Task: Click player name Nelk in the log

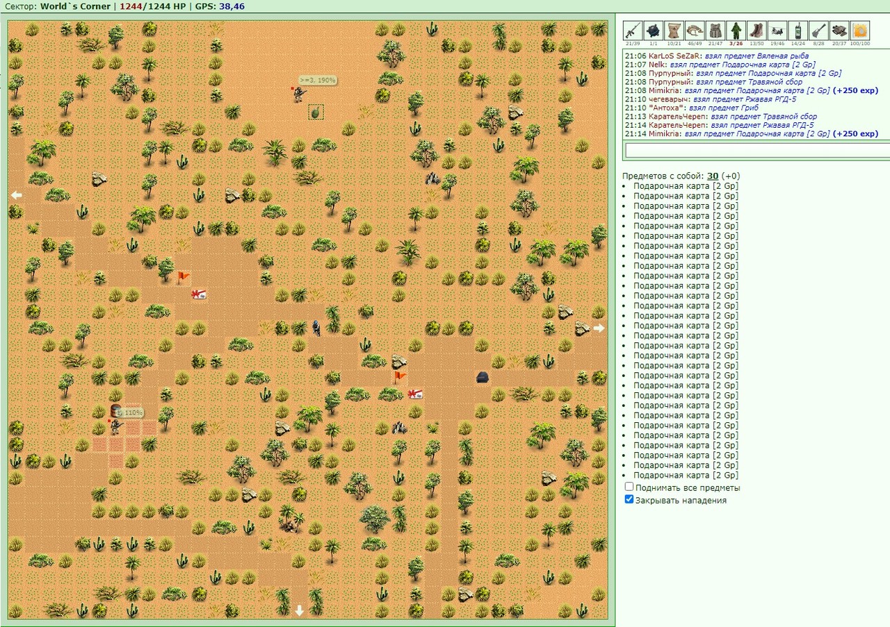Action: coord(658,65)
